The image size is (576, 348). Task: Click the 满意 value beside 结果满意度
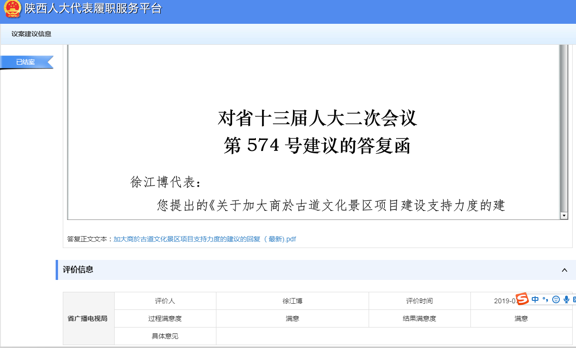tap(521, 318)
